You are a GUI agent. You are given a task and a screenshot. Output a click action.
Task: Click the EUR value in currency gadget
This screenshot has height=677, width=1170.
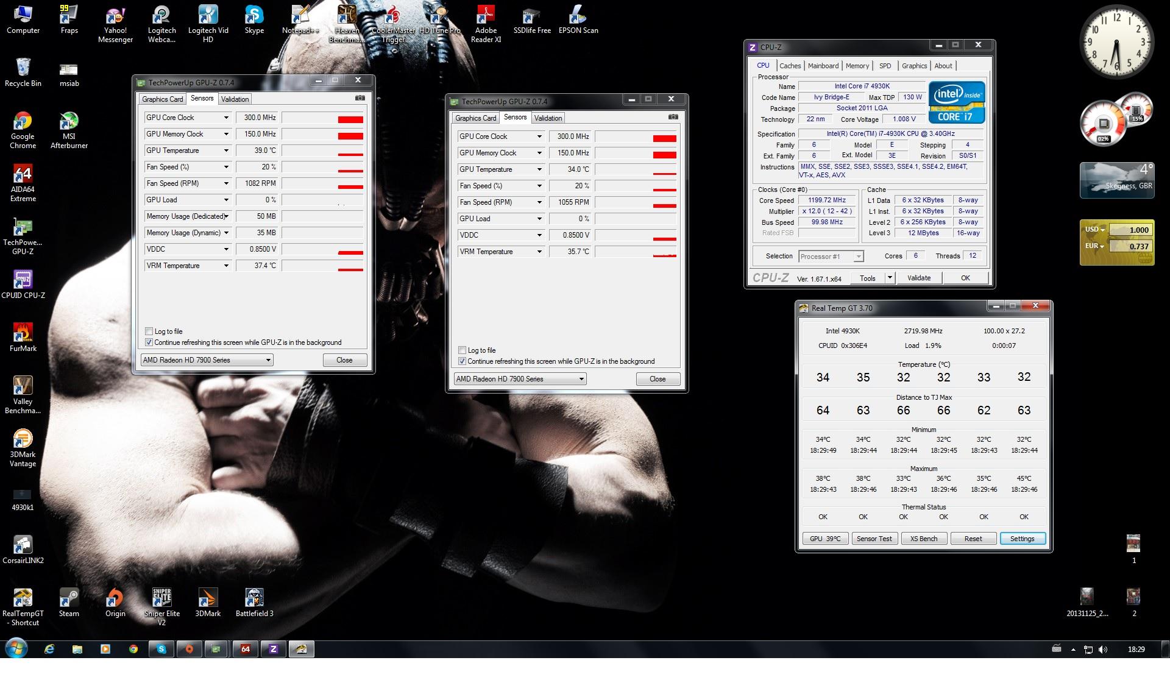click(x=1130, y=246)
